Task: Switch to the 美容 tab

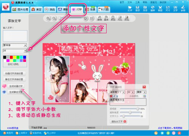Action: (37, 9)
